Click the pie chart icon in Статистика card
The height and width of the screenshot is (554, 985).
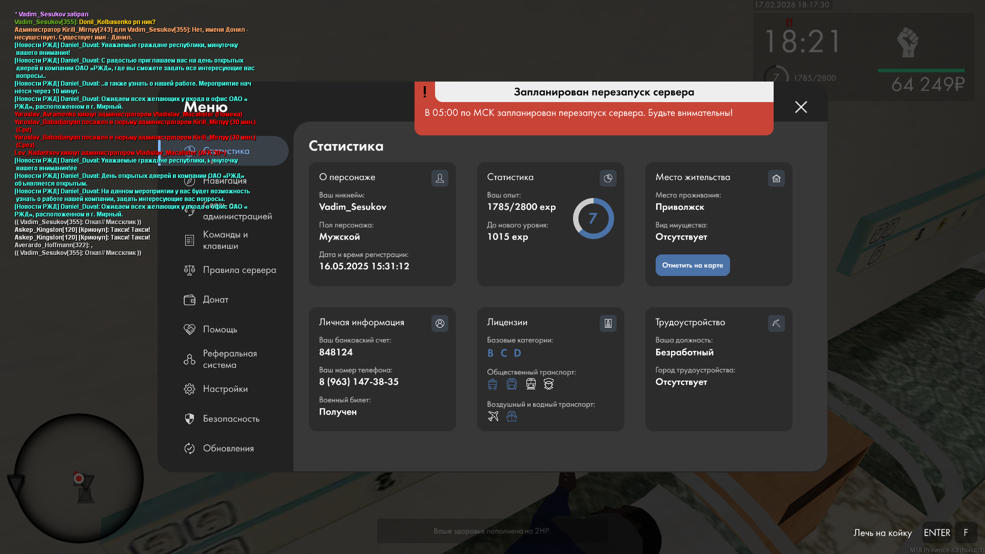coord(608,178)
